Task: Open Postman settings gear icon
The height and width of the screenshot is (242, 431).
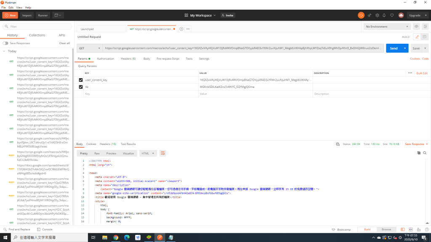Action: [377, 16]
